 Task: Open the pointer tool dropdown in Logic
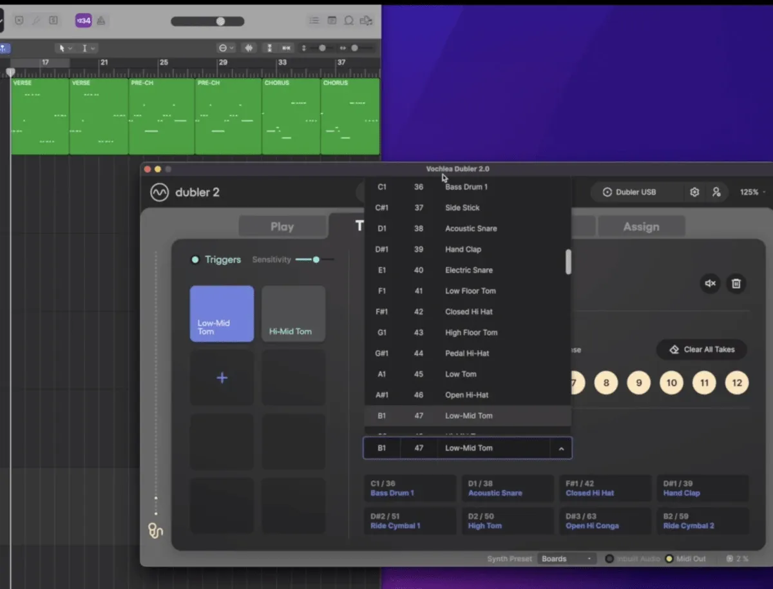coord(65,48)
